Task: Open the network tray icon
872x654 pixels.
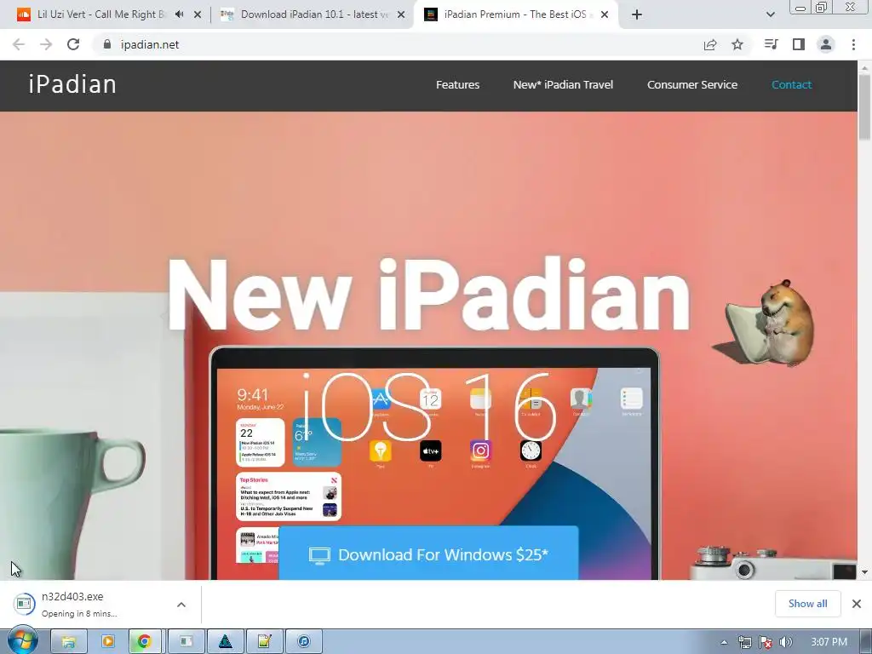Action: tap(744, 642)
